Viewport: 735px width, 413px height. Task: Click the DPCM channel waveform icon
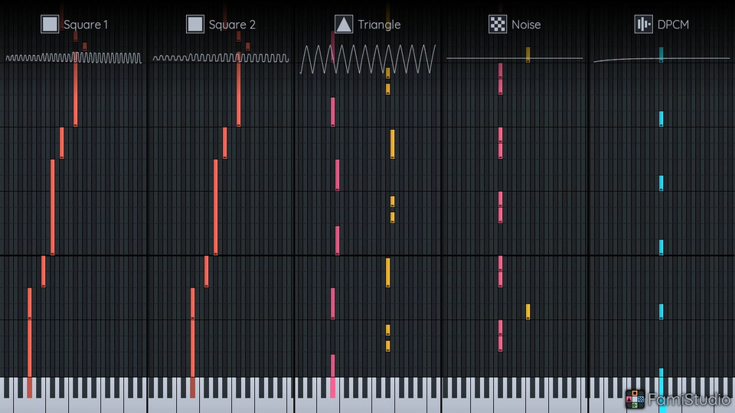(x=644, y=24)
